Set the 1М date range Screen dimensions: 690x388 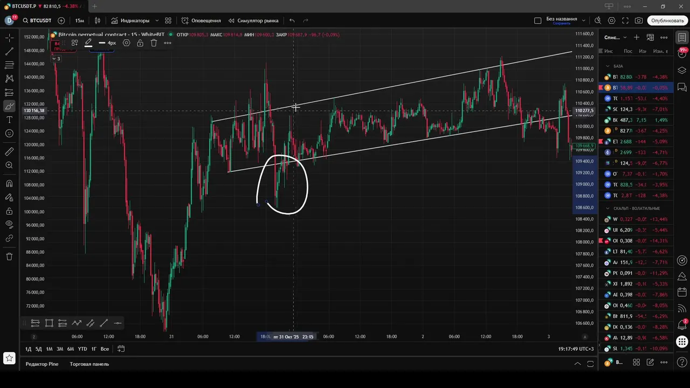[49, 349]
